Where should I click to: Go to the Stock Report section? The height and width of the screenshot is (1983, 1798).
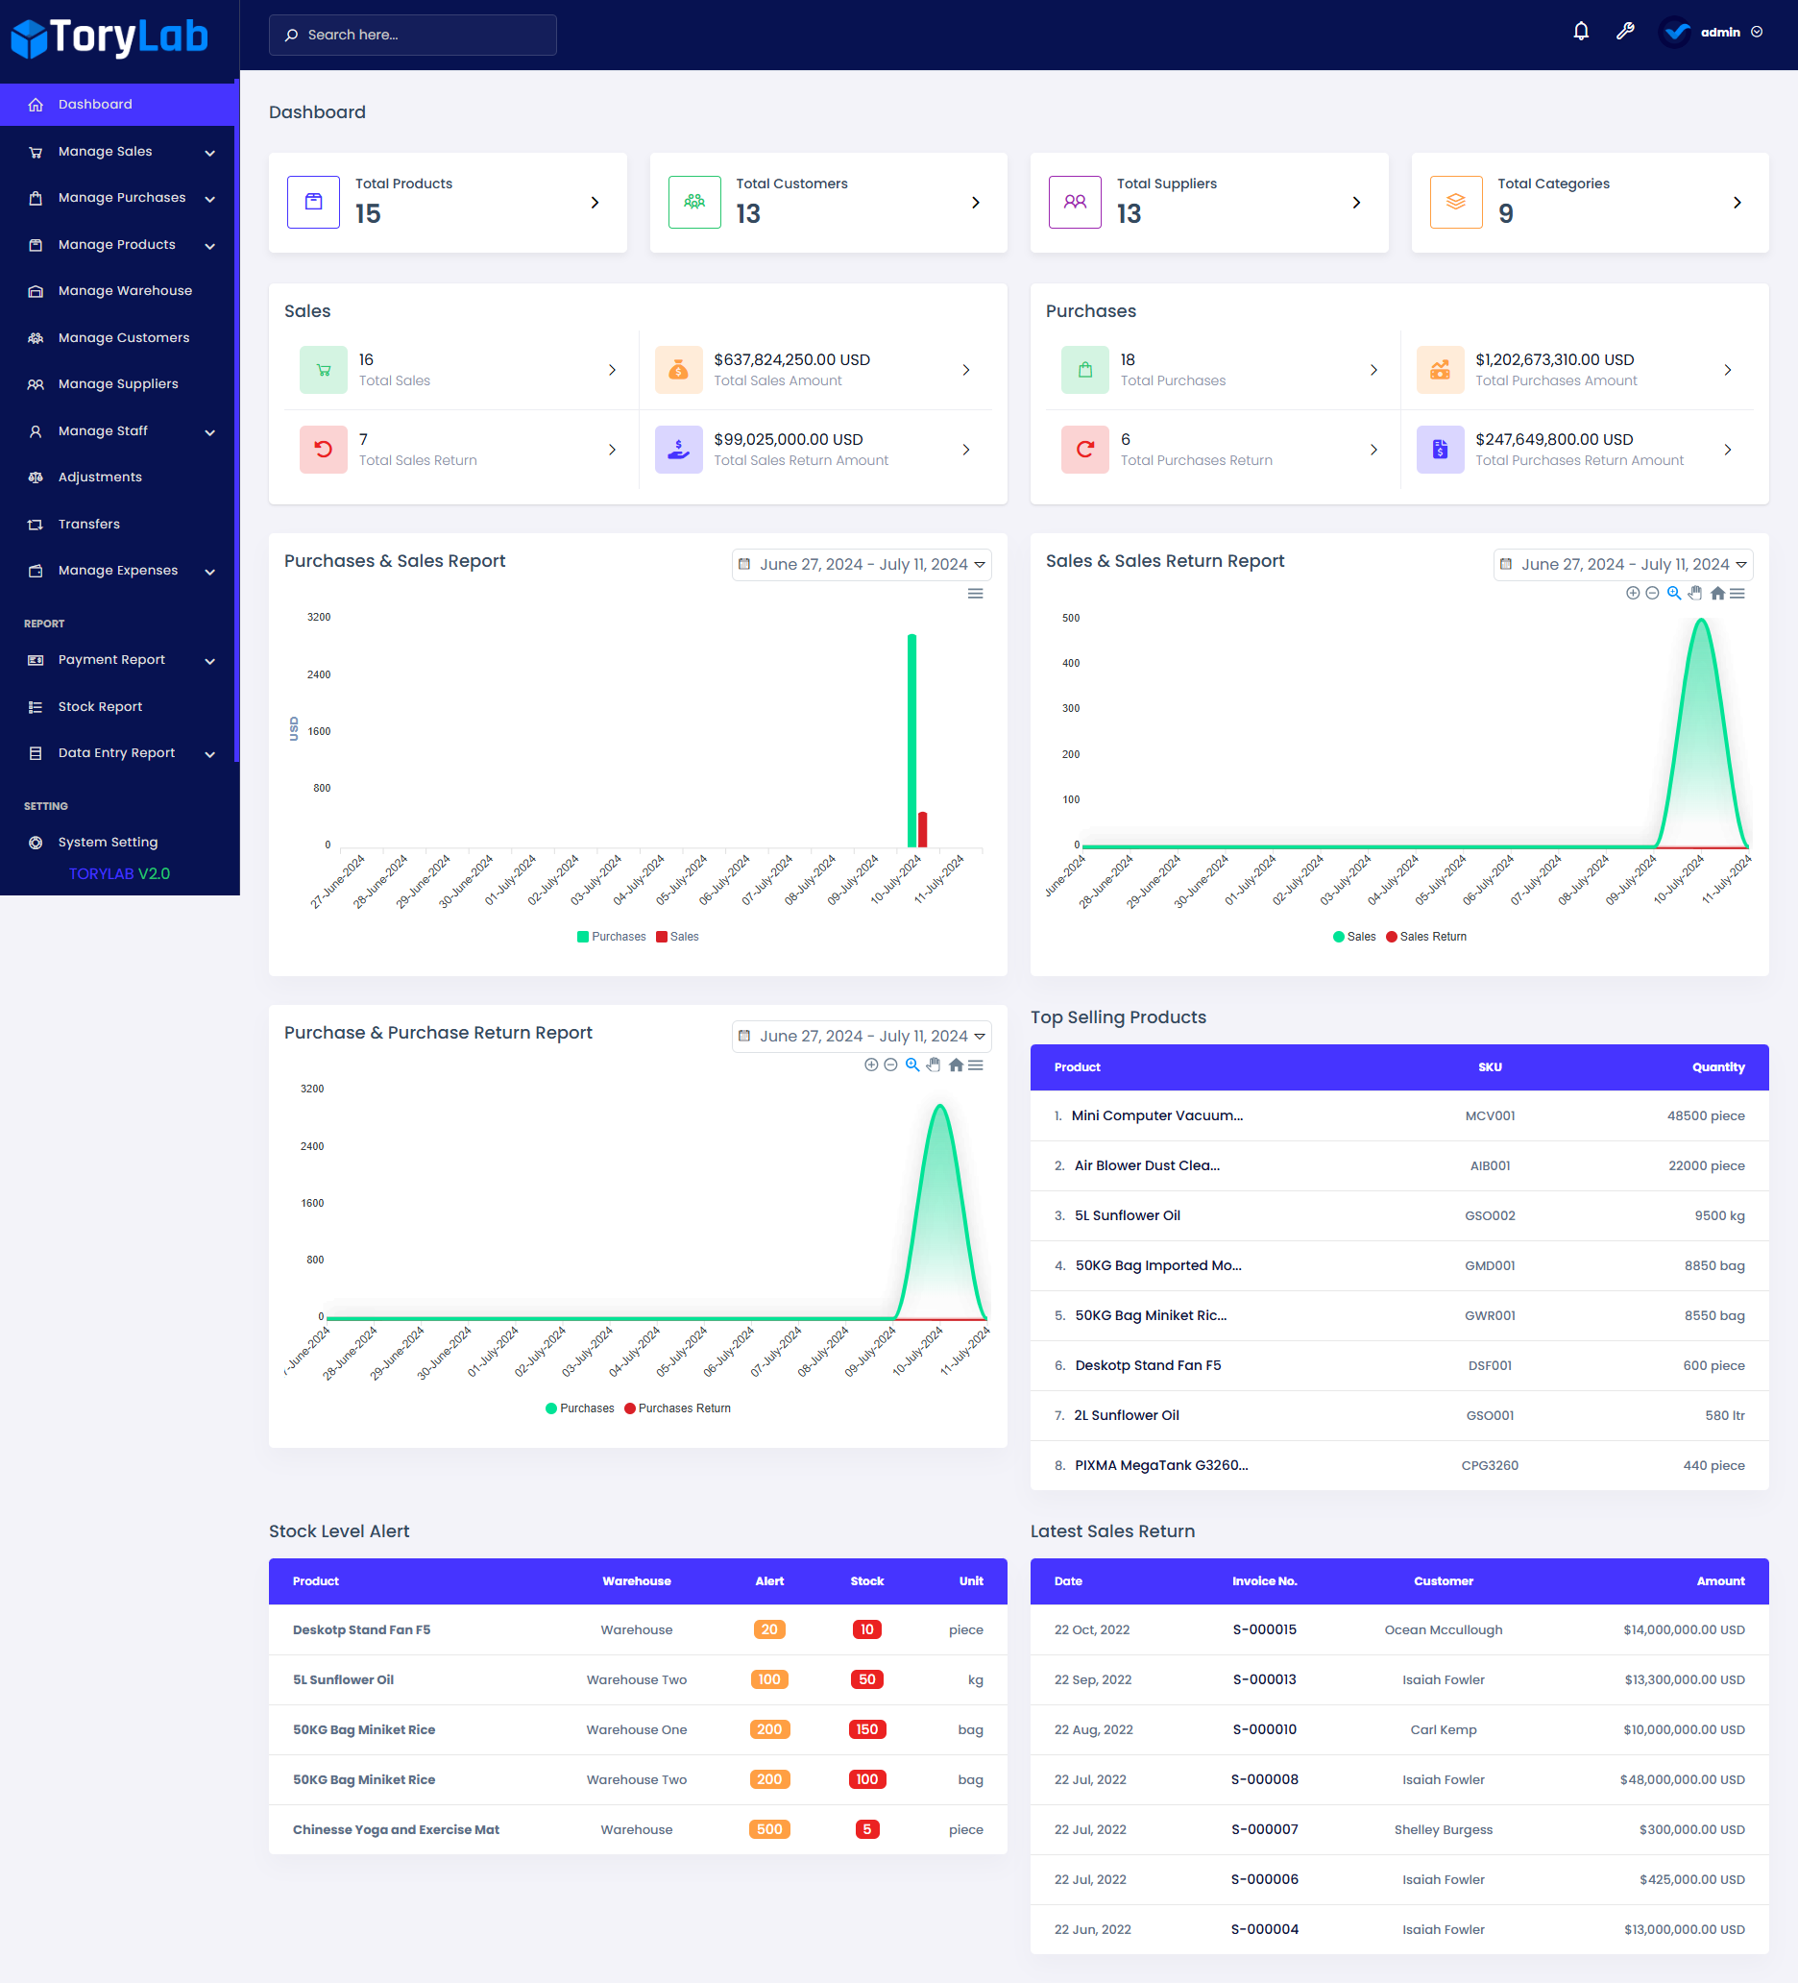tap(98, 706)
